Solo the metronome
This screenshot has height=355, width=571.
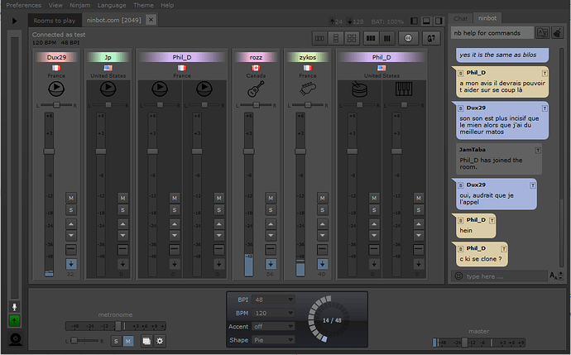[x=116, y=341]
